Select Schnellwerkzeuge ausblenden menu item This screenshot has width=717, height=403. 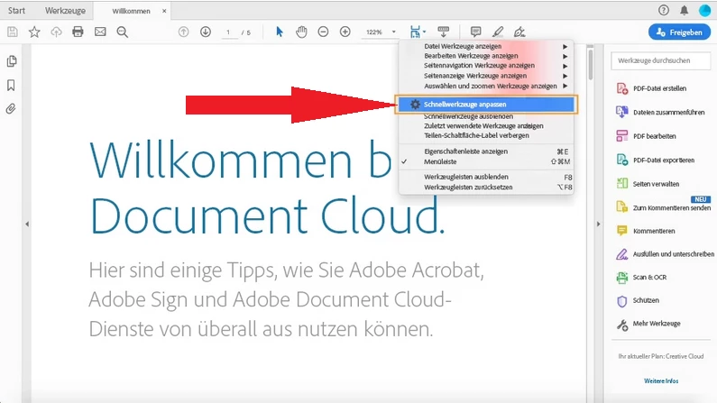[x=486, y=116]
